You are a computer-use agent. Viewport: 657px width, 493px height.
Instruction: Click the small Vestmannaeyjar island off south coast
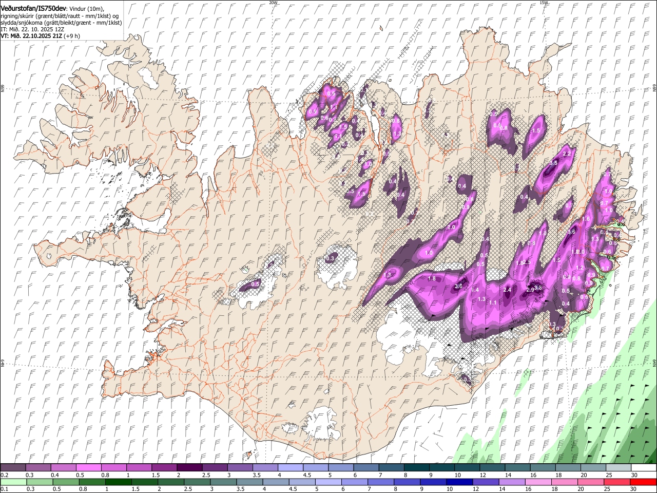[x=250, y=454]
